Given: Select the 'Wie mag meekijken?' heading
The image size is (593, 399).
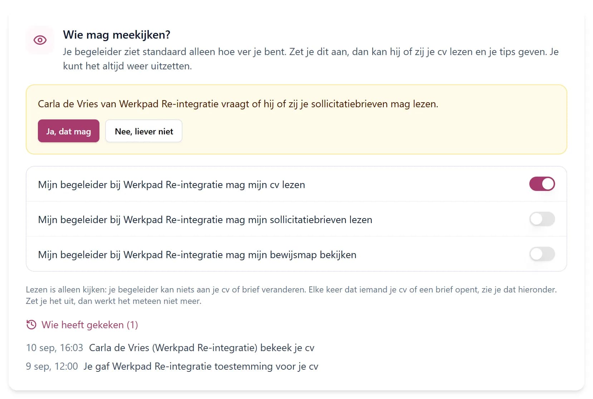Looking at the screenshot, I should 117,35.
